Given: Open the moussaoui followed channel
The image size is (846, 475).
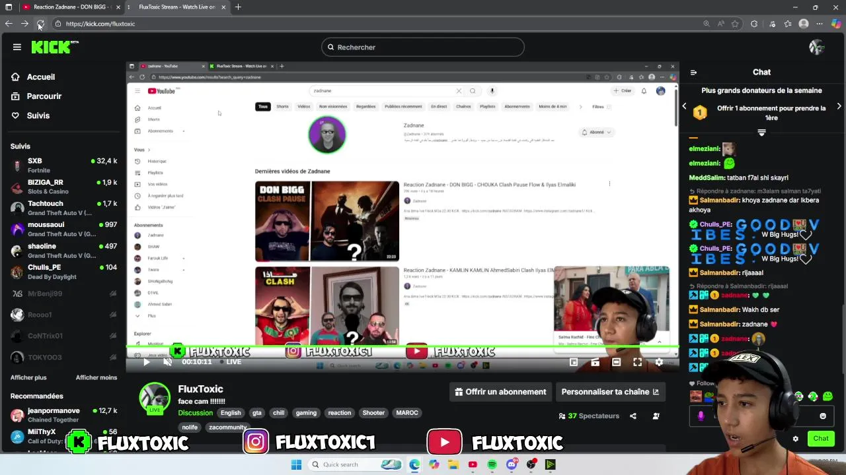Looking at the screenshot, I should coord(63,229).
